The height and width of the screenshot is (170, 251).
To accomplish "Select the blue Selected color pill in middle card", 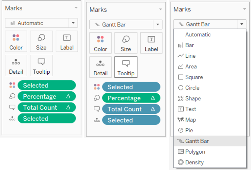I will [x=131, y=87].
